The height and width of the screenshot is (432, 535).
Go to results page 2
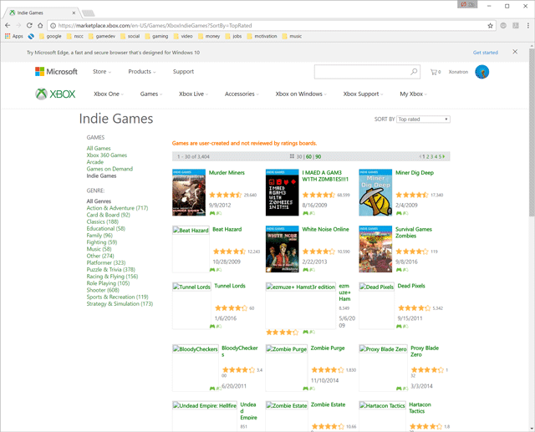point(427,156)
